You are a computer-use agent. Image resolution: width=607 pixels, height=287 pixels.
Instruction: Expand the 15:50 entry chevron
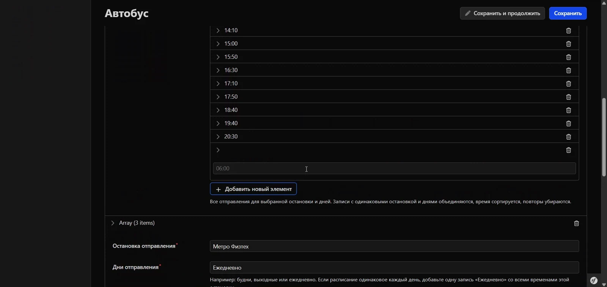(218, 57)
